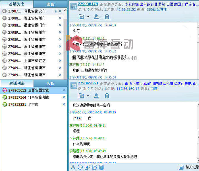This screenshot has width=199, height=171.
Task: Click IP address 42.91.33.52
Action: pyautogui.click(x=126, y=9)
